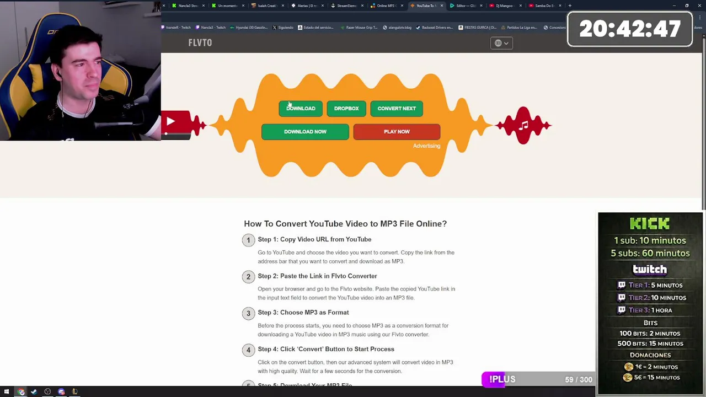Viewport: 706px width, 397px height.
Task: Open OBS Studio from the taskbar
Action: [47, 392]
